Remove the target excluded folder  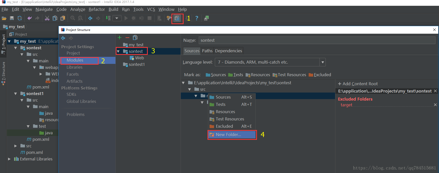tap(435, 105)
